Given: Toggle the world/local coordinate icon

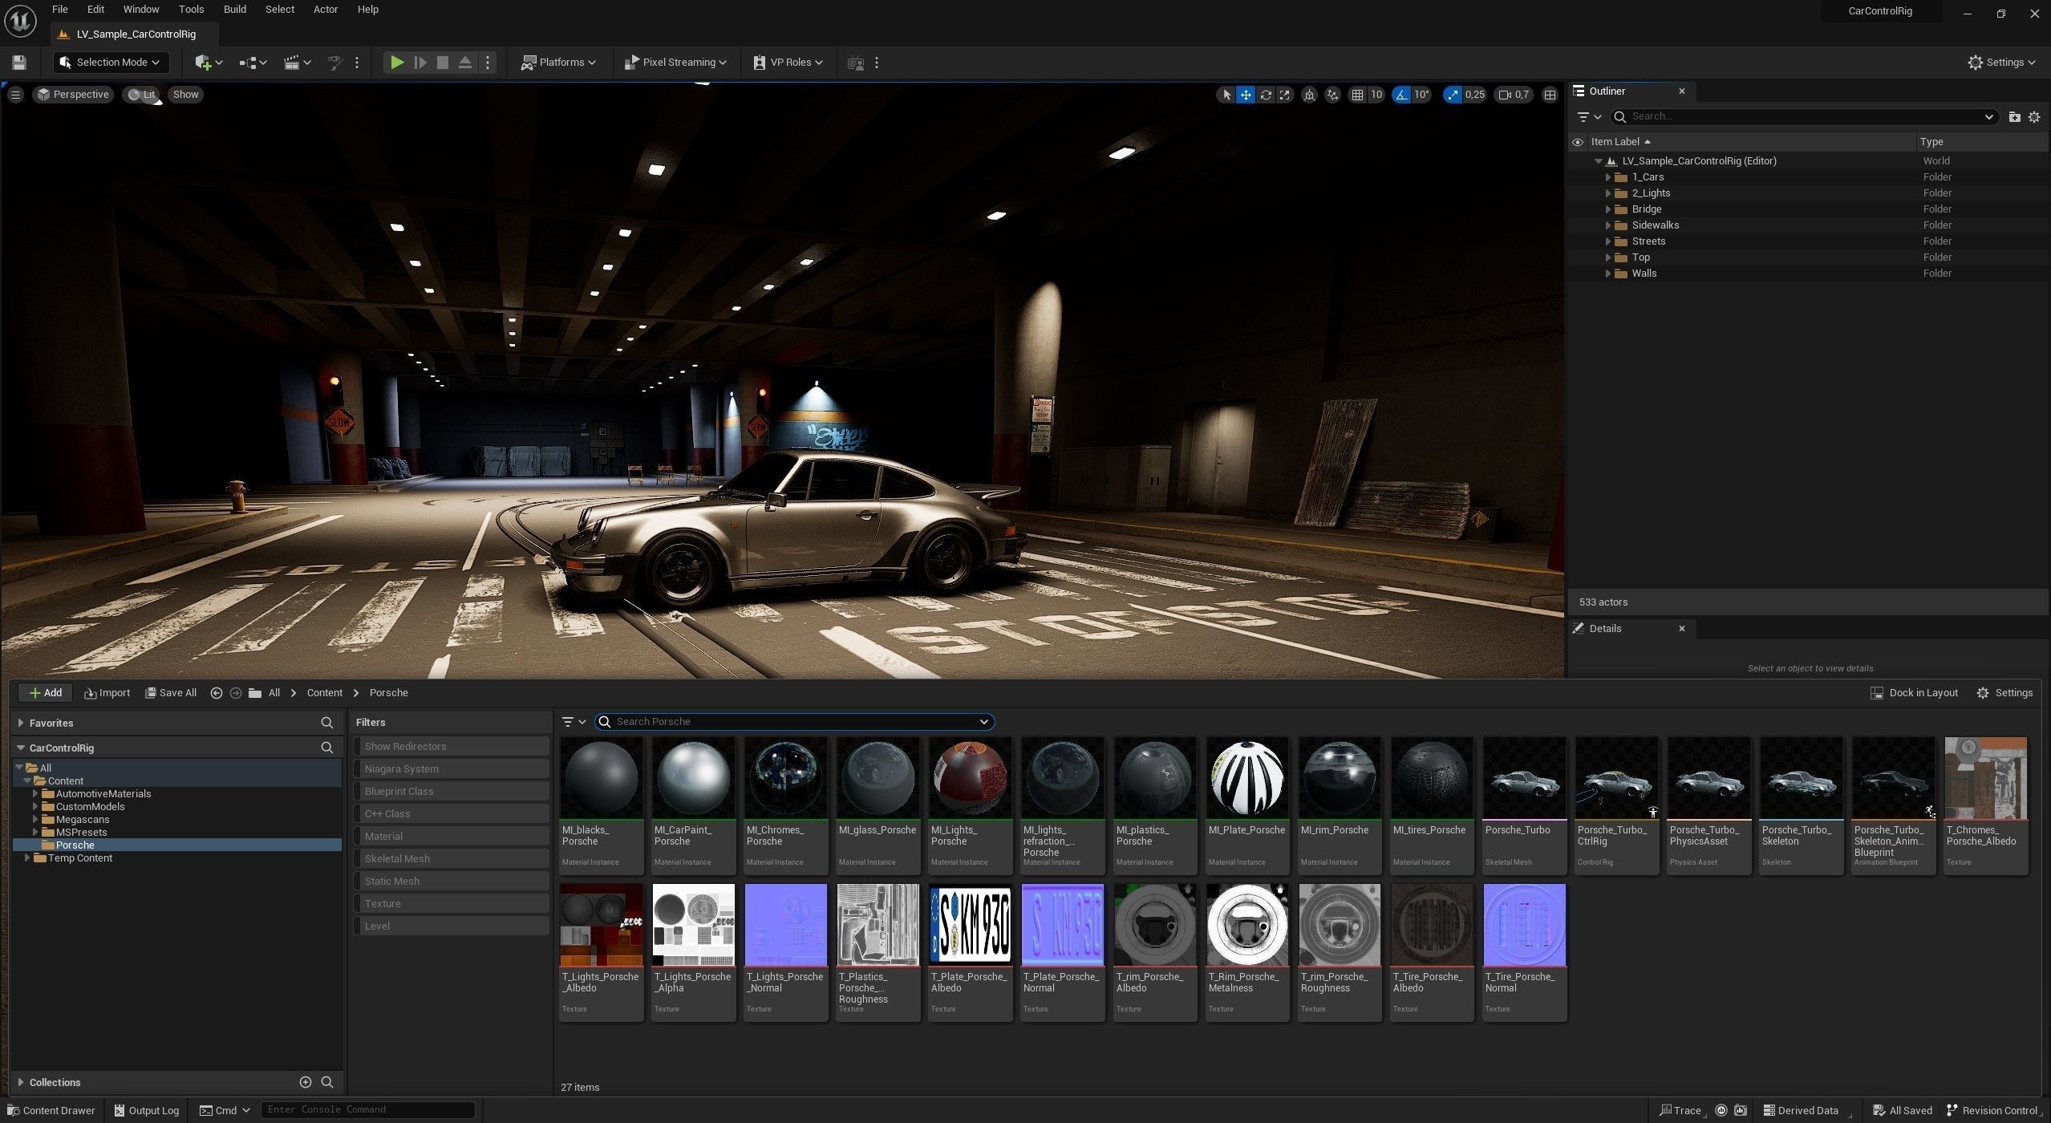Looking at the screenshot, I should point(1309,95).
